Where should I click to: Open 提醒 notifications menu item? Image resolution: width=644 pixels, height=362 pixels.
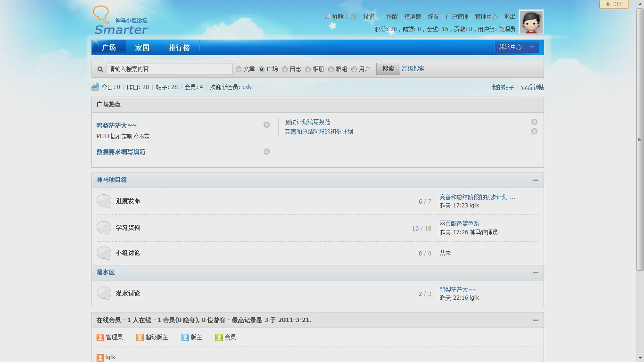(x=392, y=16)
